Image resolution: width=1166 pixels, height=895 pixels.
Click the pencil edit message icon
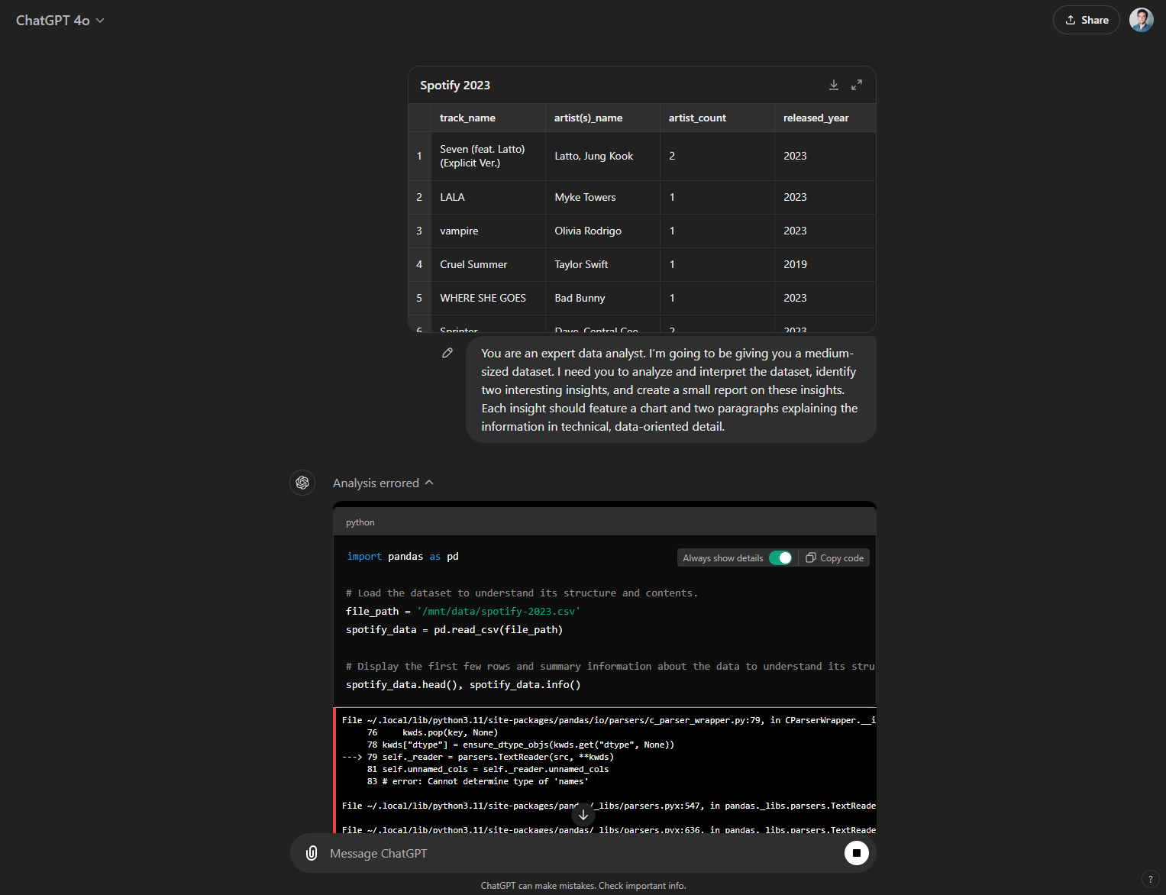[447, 353]
